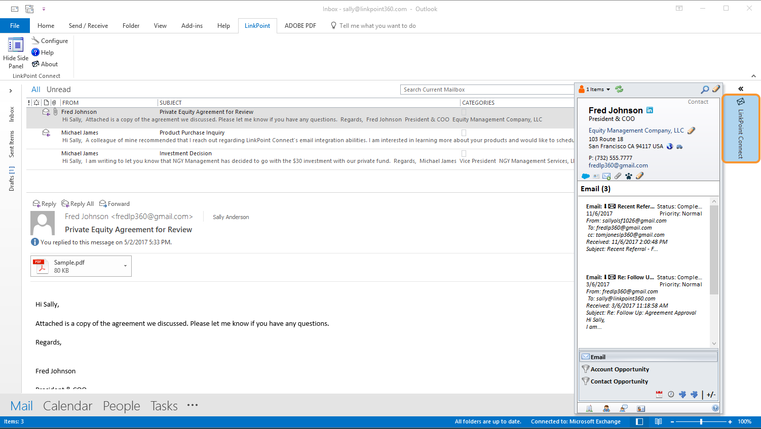761x429 pixels.
Task: Click the globe map icon beside address
Action: [x=670, y=146]
